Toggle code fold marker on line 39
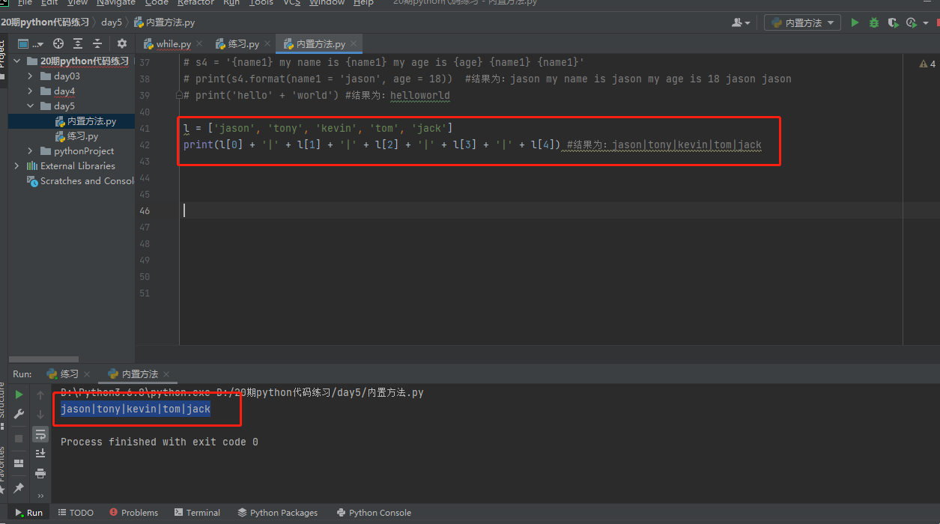Screen dimensions: 940x524 point(178,95)
